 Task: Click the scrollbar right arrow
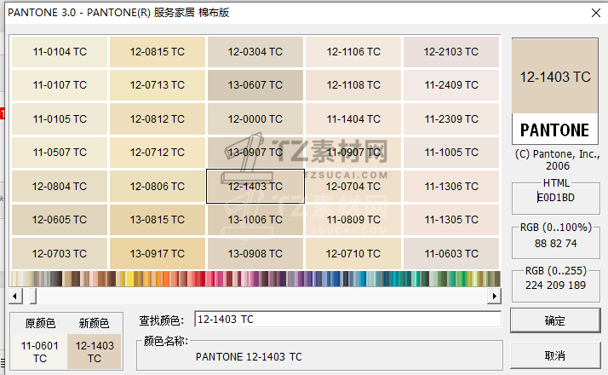click(494, 297)
